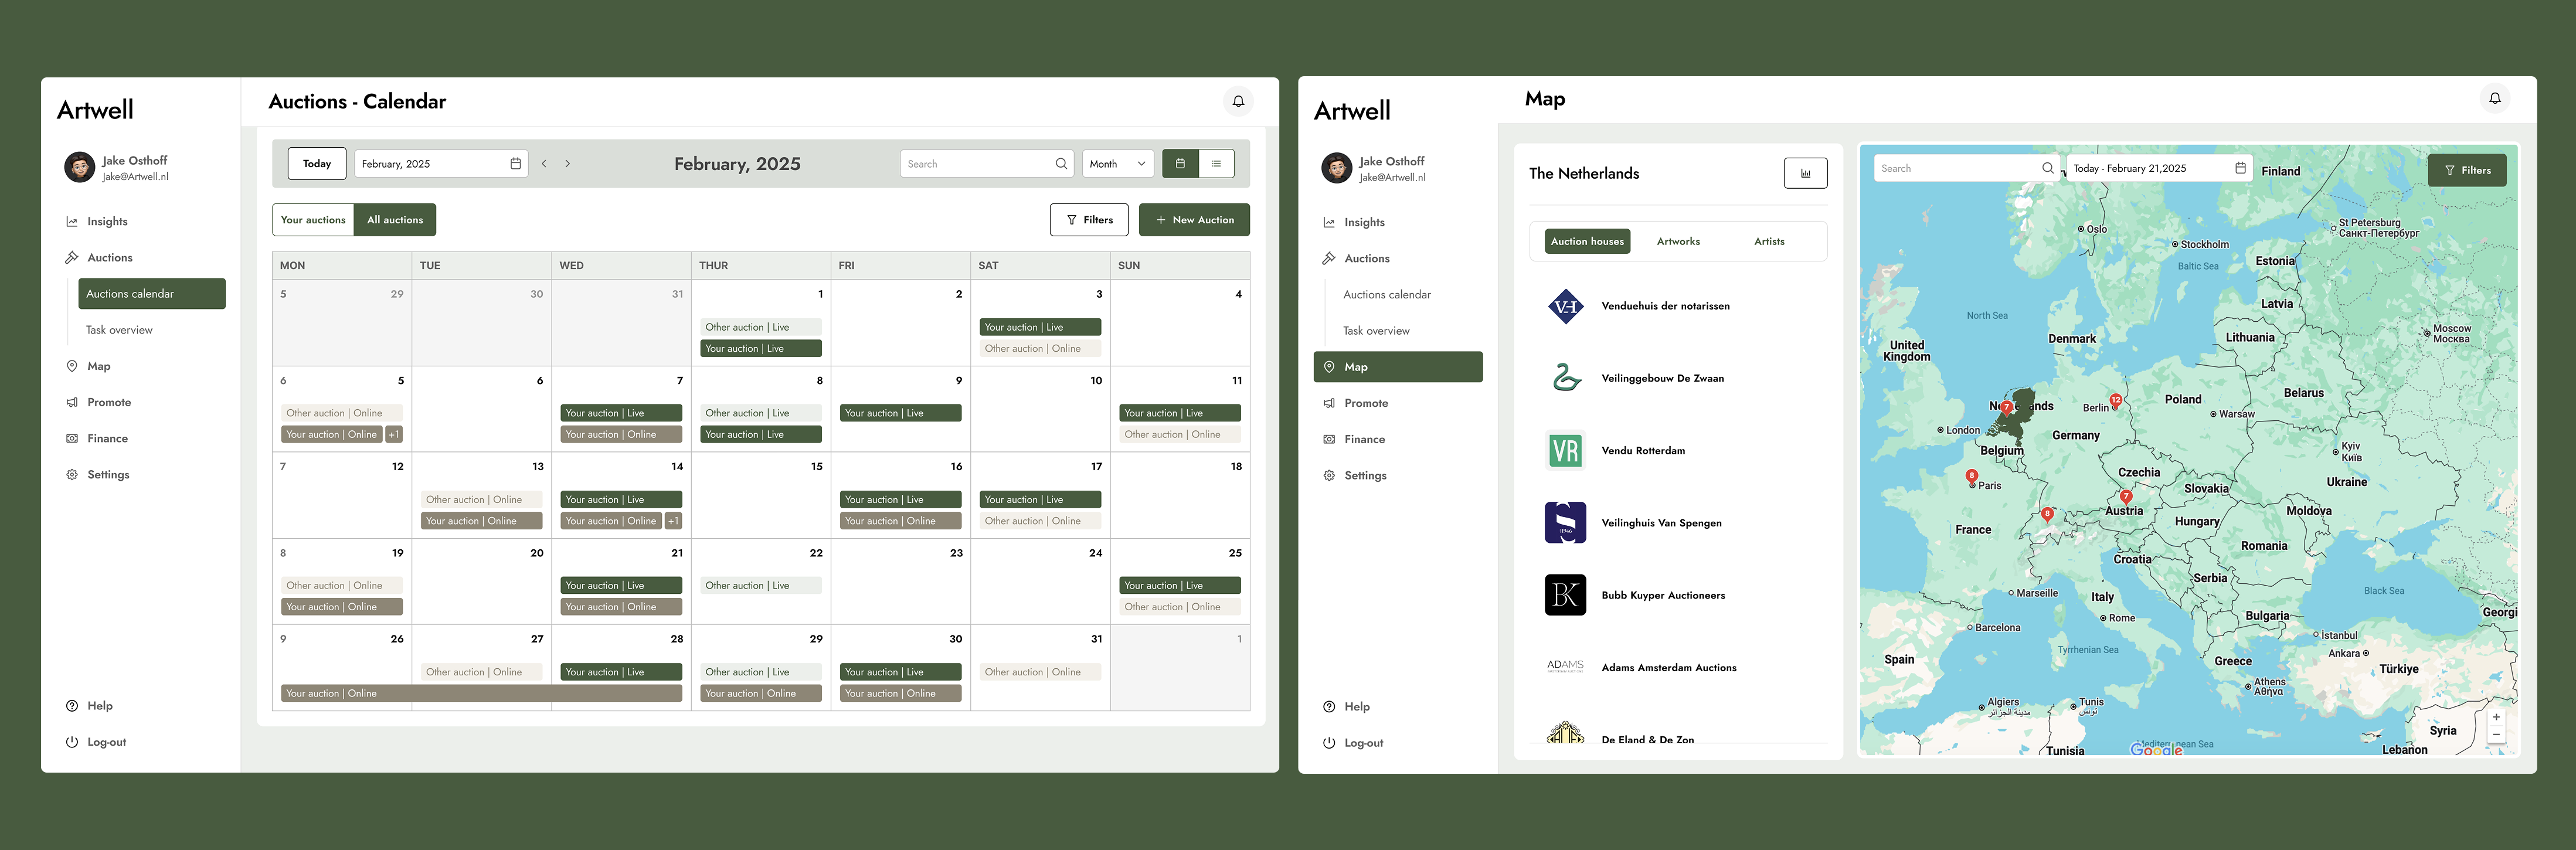
Task: Click the Insights chart icon in the sidebar
Action: click(x=71, y=221)
